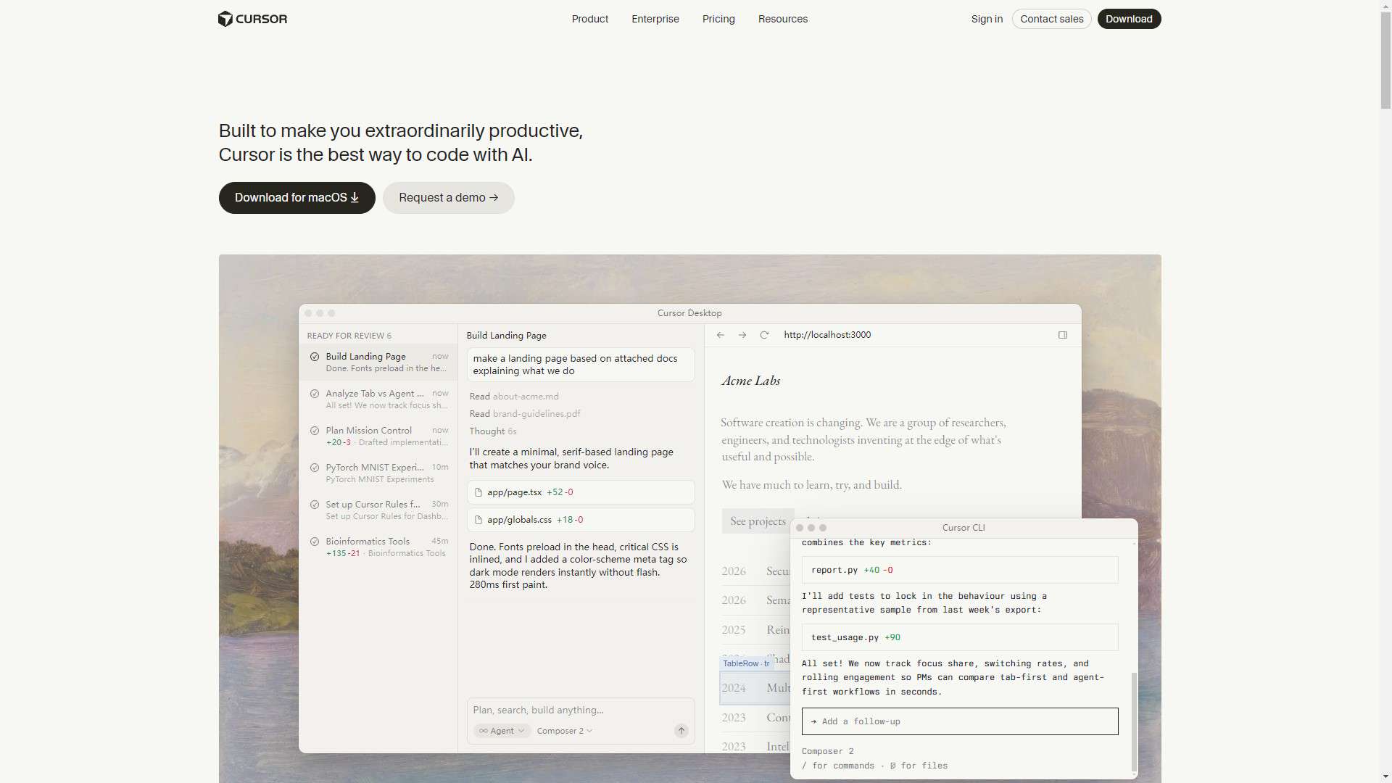Viewport: 1392px width, 783px height.
Task: Click the file icon of app/page.tsx
Action: click(478, 492)
